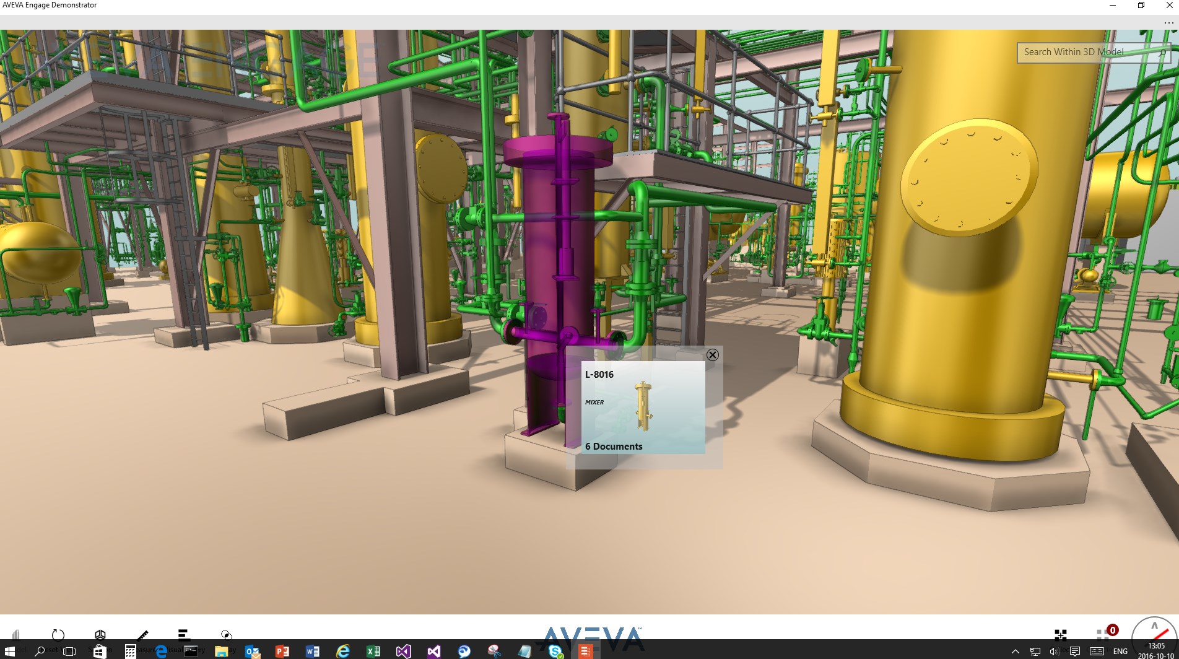This screenshot has height=659, width=1179.
Task: Click the overlapping circles Overlay icon
Action: click(226, 635)
